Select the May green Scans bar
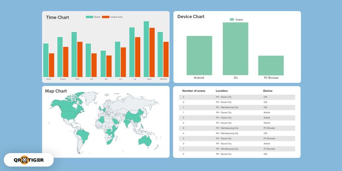 click(x=103, y=63)
